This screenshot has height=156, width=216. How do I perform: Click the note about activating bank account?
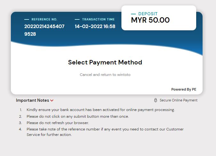101,110
